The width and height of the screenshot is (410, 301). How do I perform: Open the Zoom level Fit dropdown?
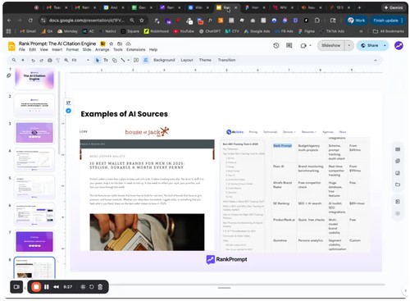click(x=80, y=60)
